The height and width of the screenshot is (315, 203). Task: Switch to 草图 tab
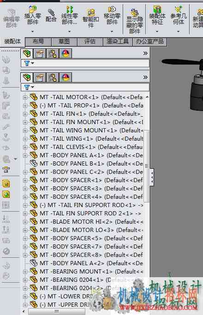64,42
